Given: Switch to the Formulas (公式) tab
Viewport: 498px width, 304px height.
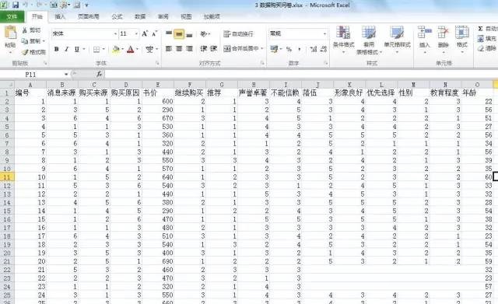Looking at the screenshot, I should 117,16.
